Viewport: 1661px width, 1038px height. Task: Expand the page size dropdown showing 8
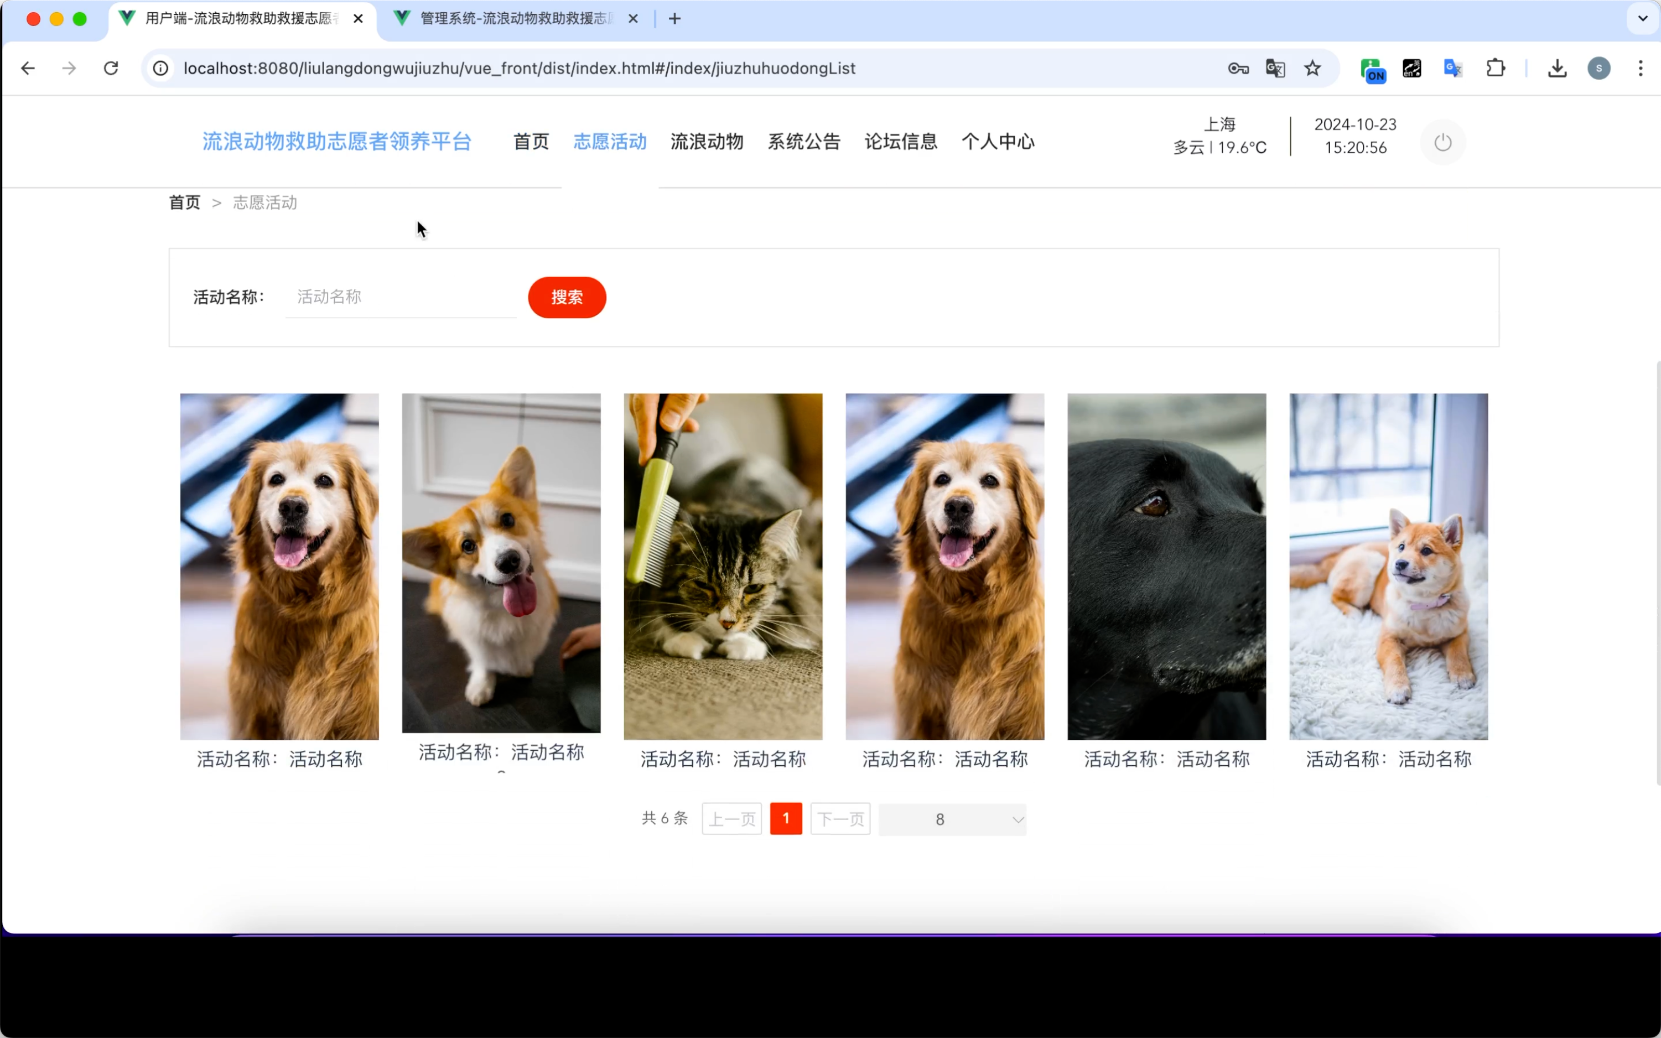tap(952, 819)
